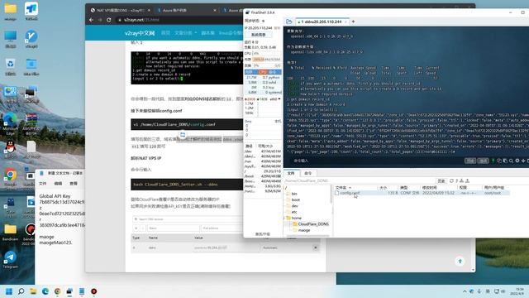The width and height of the screenshot is (529, 298).
Task: Open the File menu in Notepad
Action: [42, 184]
